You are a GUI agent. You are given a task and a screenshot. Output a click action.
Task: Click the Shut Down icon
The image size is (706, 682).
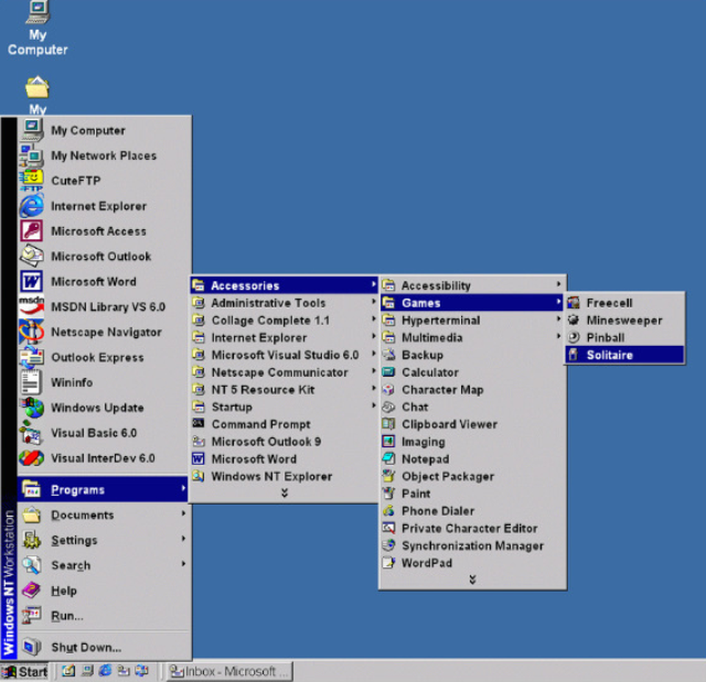click(x=31, y=647)
